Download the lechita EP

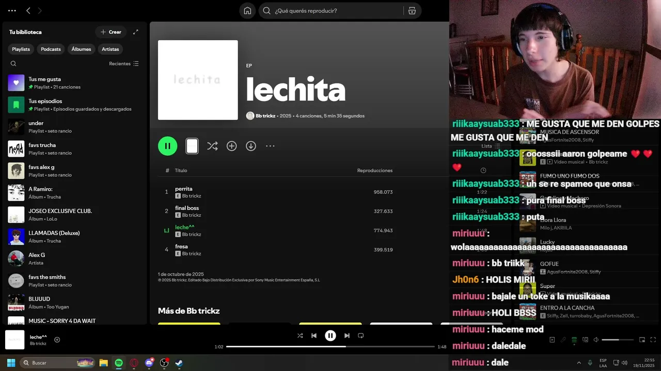pyautogui.click(x=251, y=146)
